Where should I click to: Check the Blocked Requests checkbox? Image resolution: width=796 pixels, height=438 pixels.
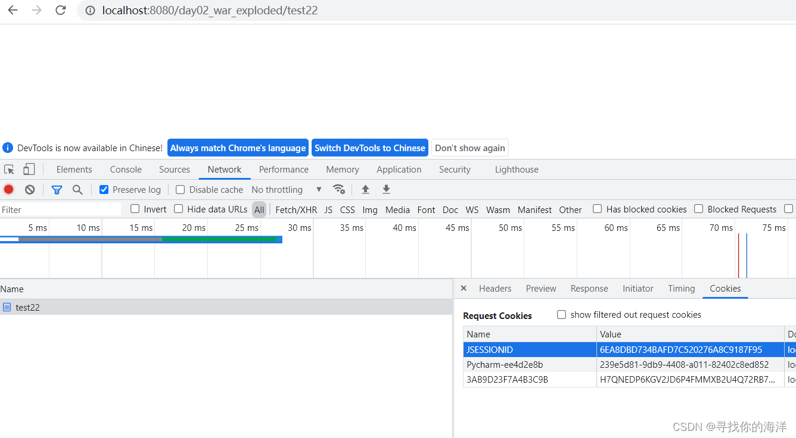click(698, 209)
